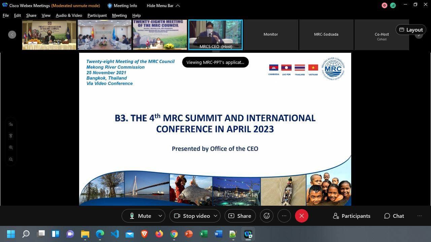Toggle the Participants panel
The width and height of the screenshot is (431, 242).
click(x=352, y=216)
